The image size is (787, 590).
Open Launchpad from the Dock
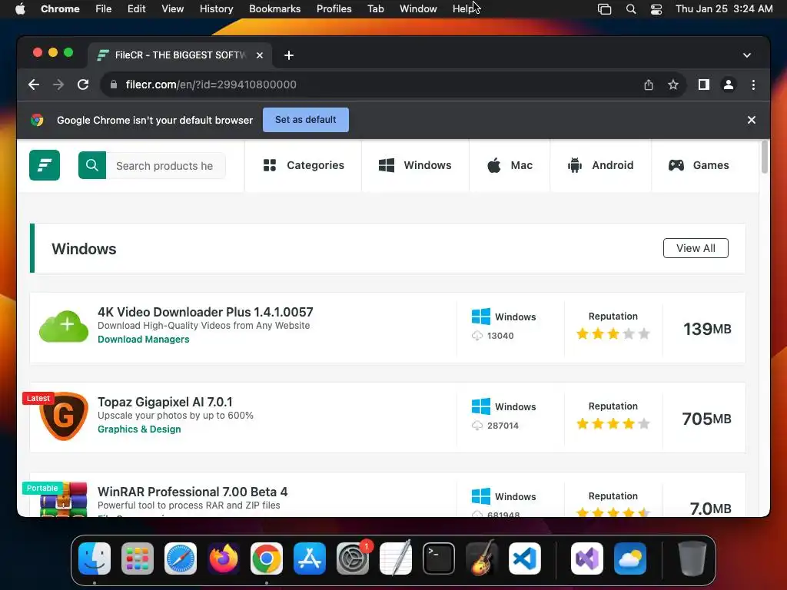[x=138, y=559]
